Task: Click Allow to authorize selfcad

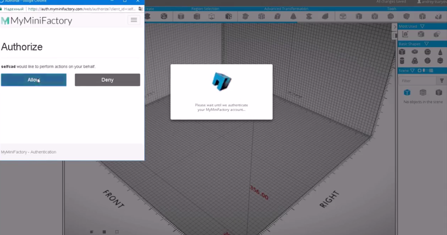Action: pyautogui.click(x=34, y=80)
